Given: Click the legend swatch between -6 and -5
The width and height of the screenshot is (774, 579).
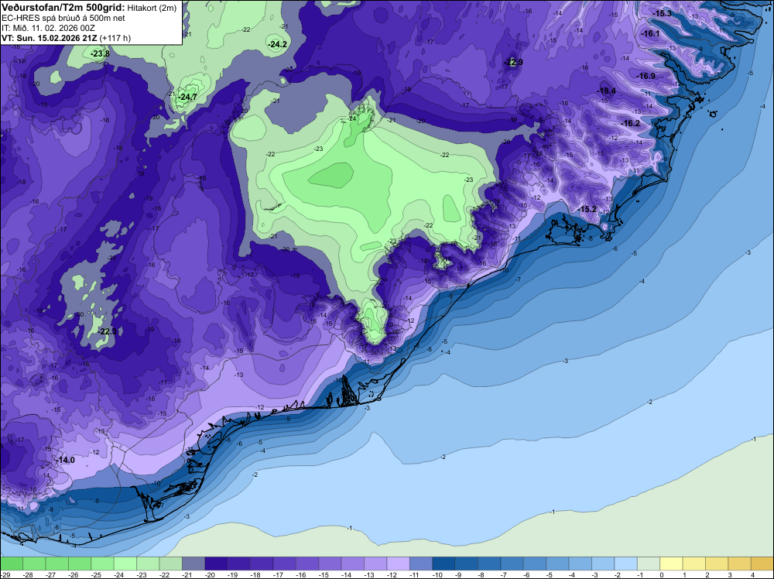Looking at the screenshot, I should (534, 564).
